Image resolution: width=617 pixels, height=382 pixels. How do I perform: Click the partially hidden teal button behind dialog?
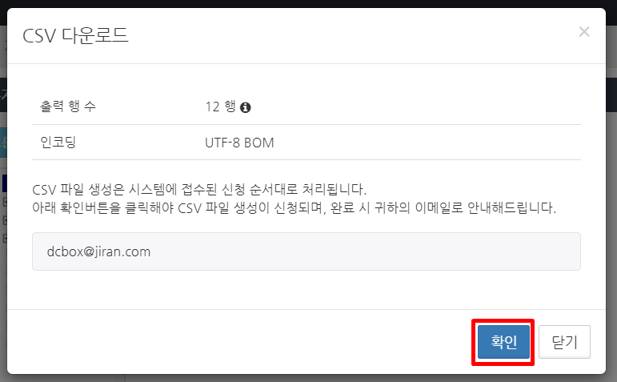pos(3,143)
